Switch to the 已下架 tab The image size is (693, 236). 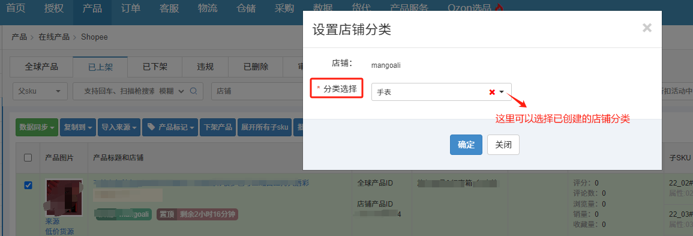pyautogui.click(x=155, y=67)
